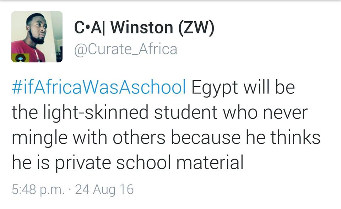Click the dot separator between time and date
This screenshot has height=209, width=341.
coord(70,189)
